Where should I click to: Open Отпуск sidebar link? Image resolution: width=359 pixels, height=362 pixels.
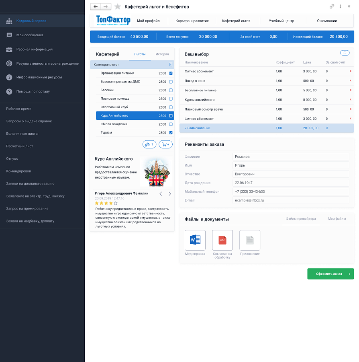12,158
